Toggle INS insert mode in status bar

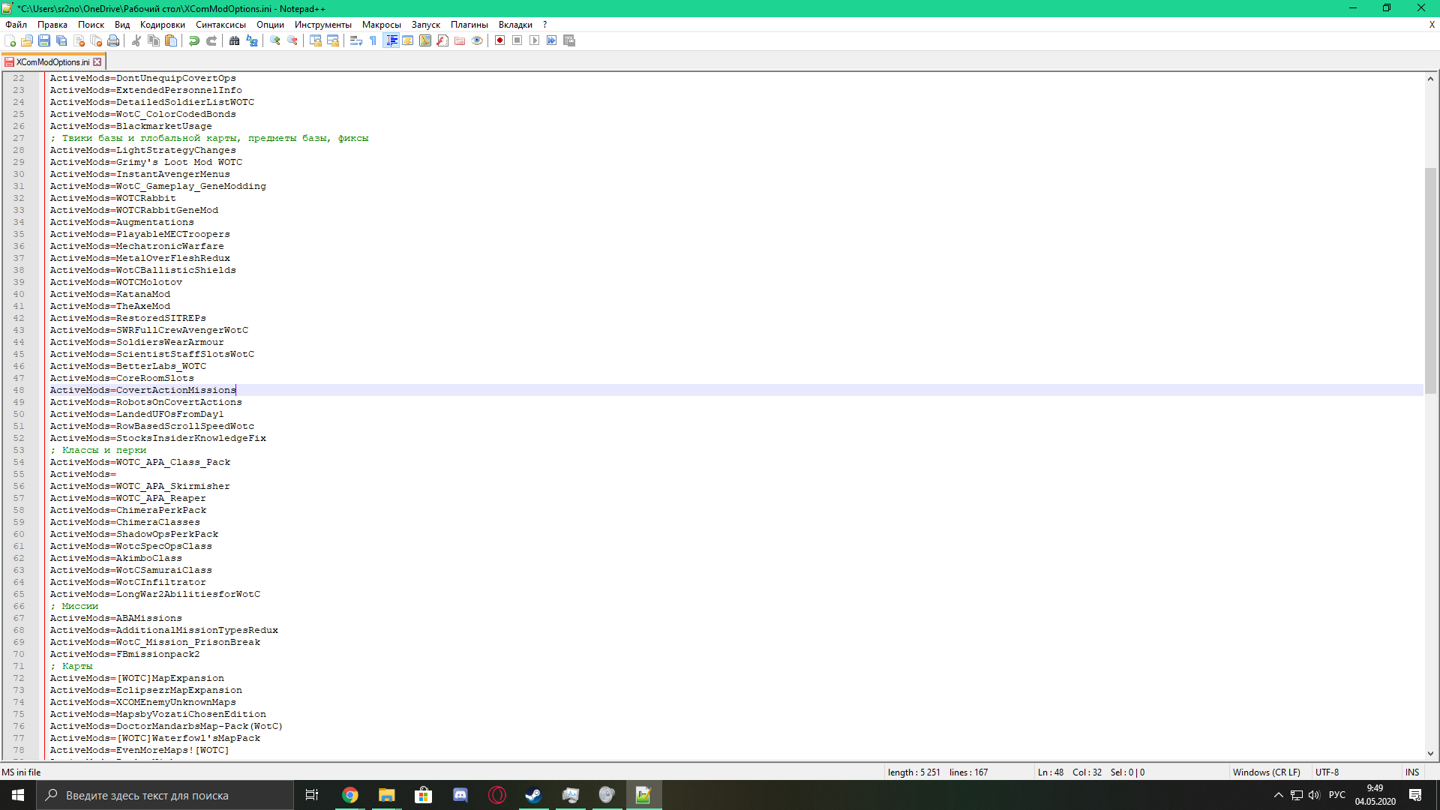[1412, 772]
